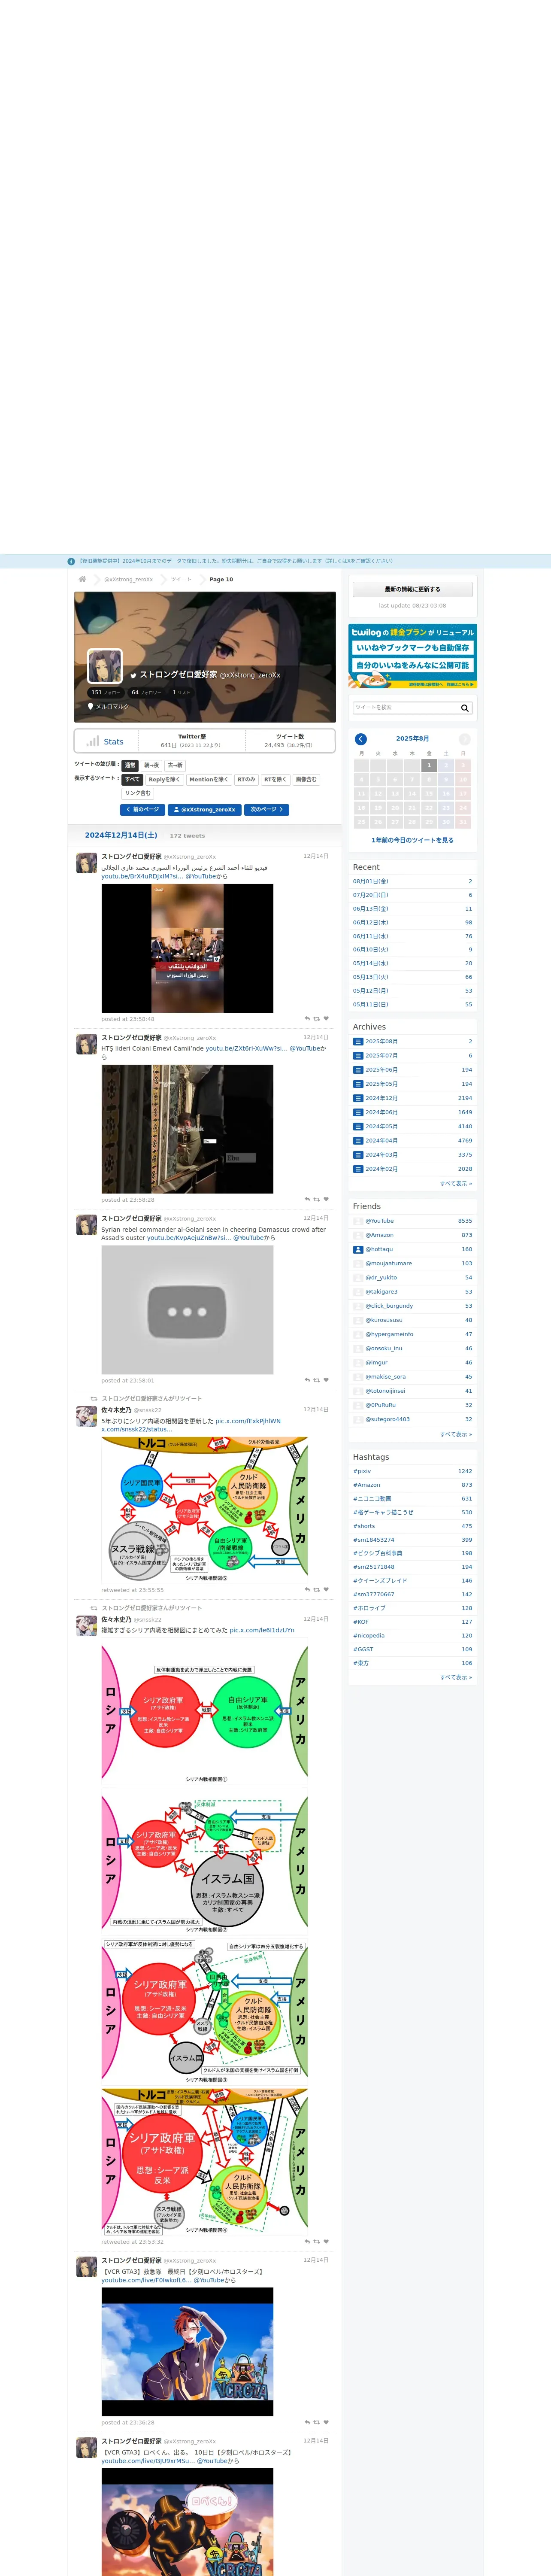This screenshot has height=2576, width=551.
Task: Go to the ツイート breadcrumb
Action: coord(181,579)
